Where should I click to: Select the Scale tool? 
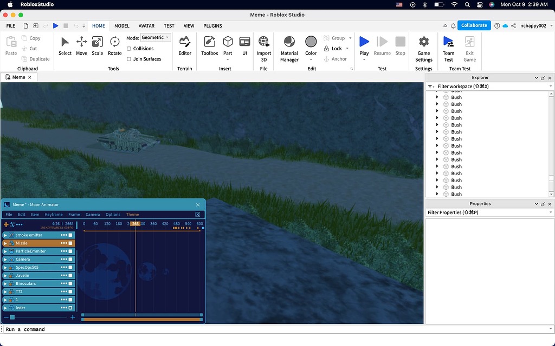[x=97, y=45]
